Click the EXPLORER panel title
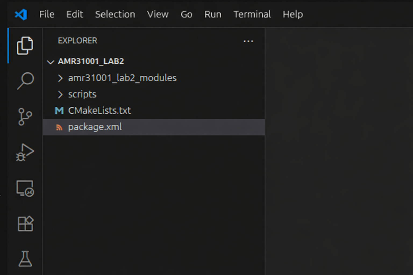The height and width of the screenshot is (275, 413). (77, 41)
